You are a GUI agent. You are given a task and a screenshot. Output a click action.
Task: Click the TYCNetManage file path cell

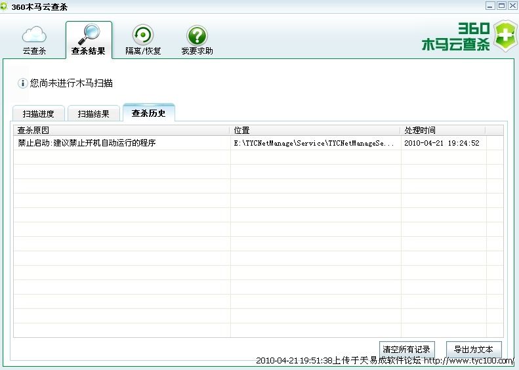pyautogui.click(x=314, y=142)
